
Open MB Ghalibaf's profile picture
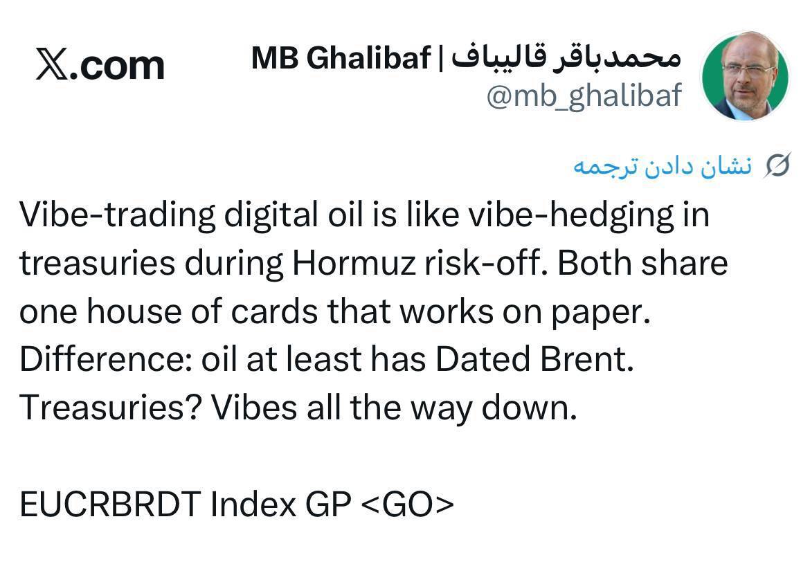pos(745,75)
